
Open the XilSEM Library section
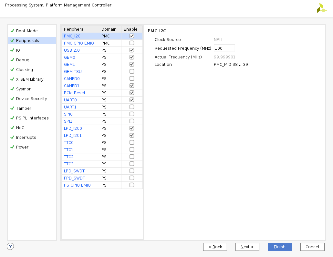click(x=30, y=79)
